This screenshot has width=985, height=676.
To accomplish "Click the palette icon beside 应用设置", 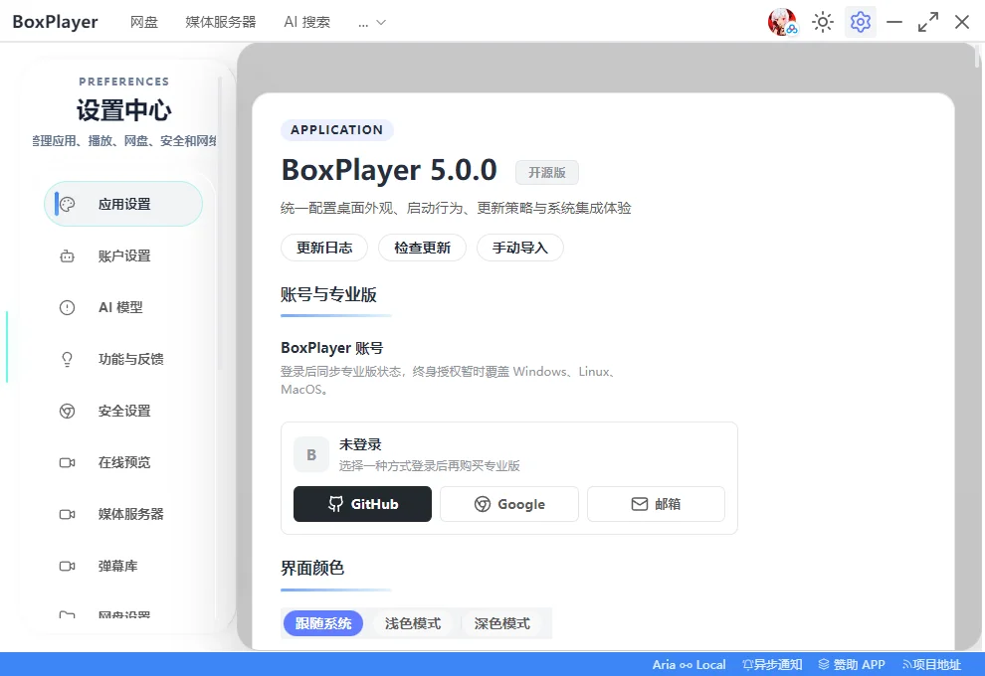I will click(68, 204).
